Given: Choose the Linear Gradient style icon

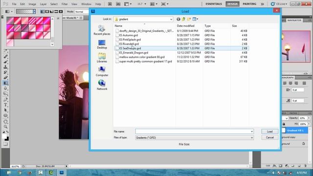Looking at the screenshot, I should tap(43, 12).
